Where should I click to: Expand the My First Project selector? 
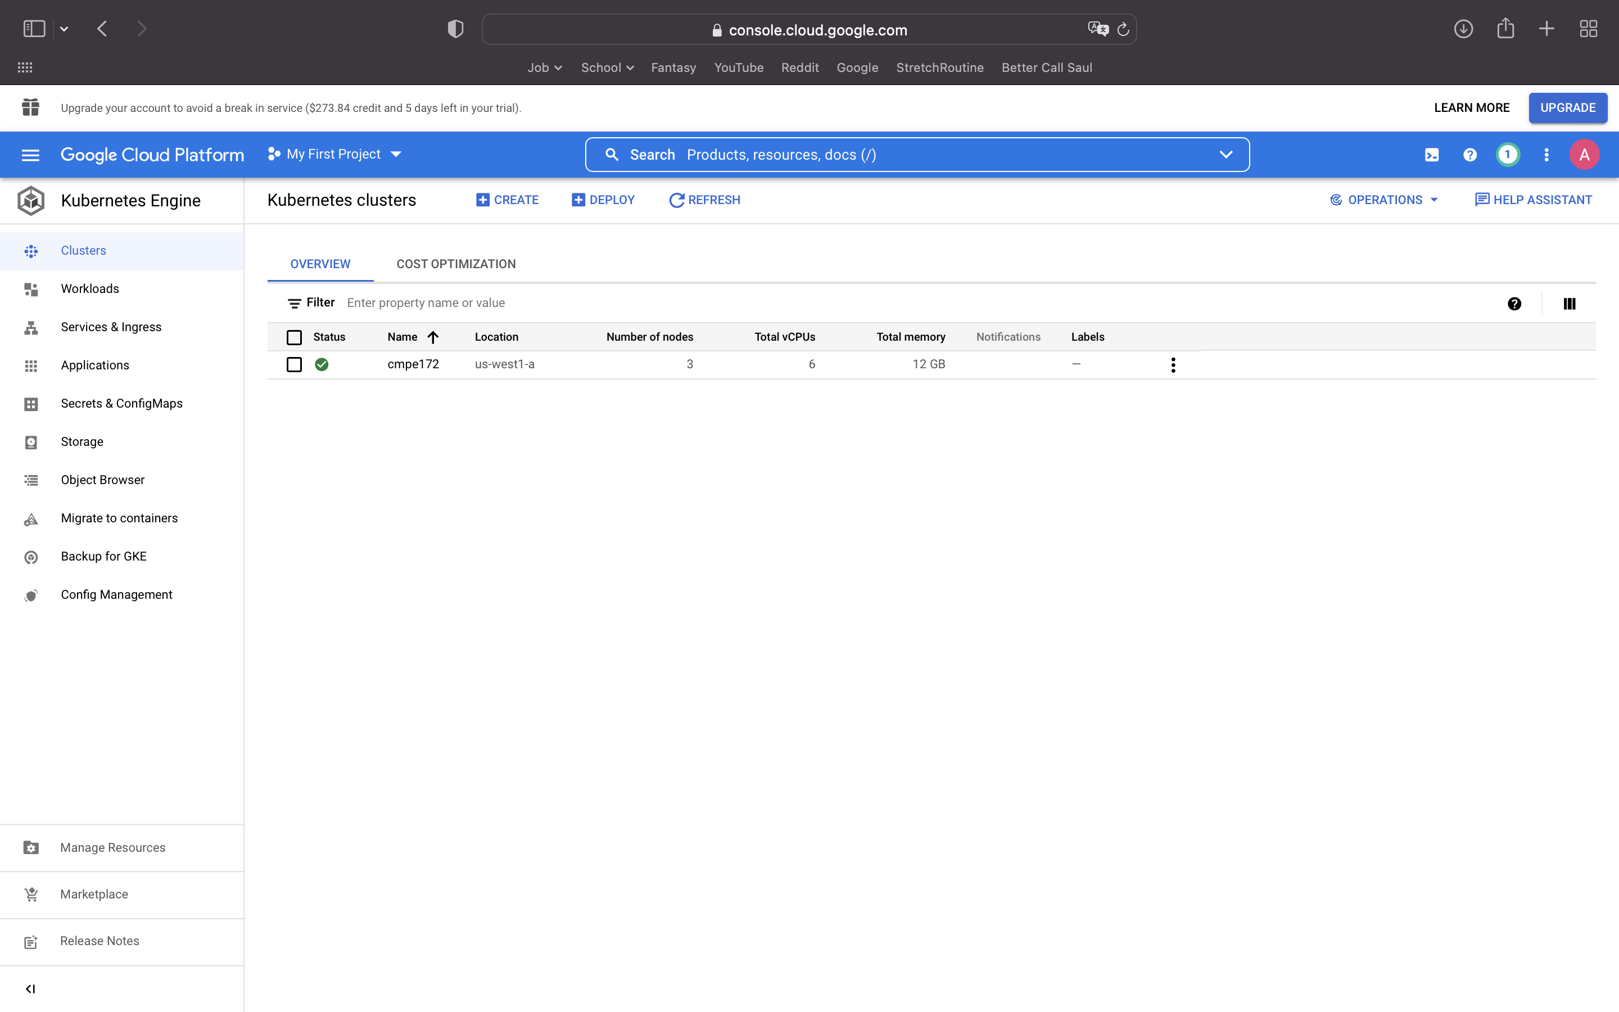334,155
